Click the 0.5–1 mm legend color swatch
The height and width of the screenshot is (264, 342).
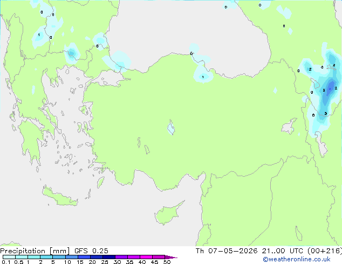pos(22,257)
